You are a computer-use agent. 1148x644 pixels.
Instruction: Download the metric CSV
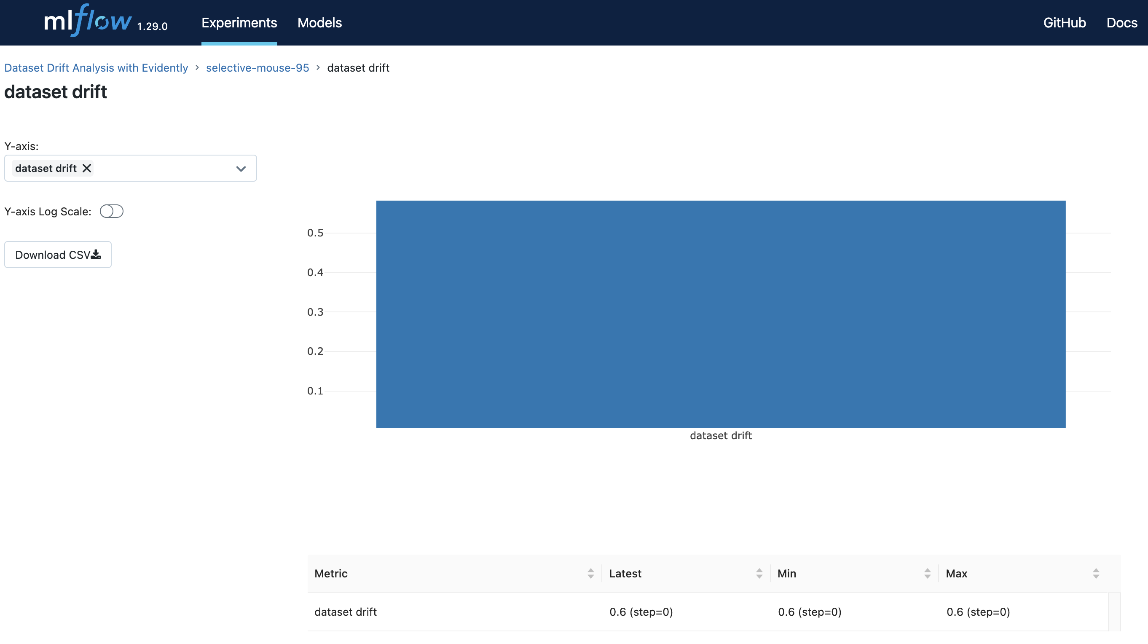coord(58,255)
